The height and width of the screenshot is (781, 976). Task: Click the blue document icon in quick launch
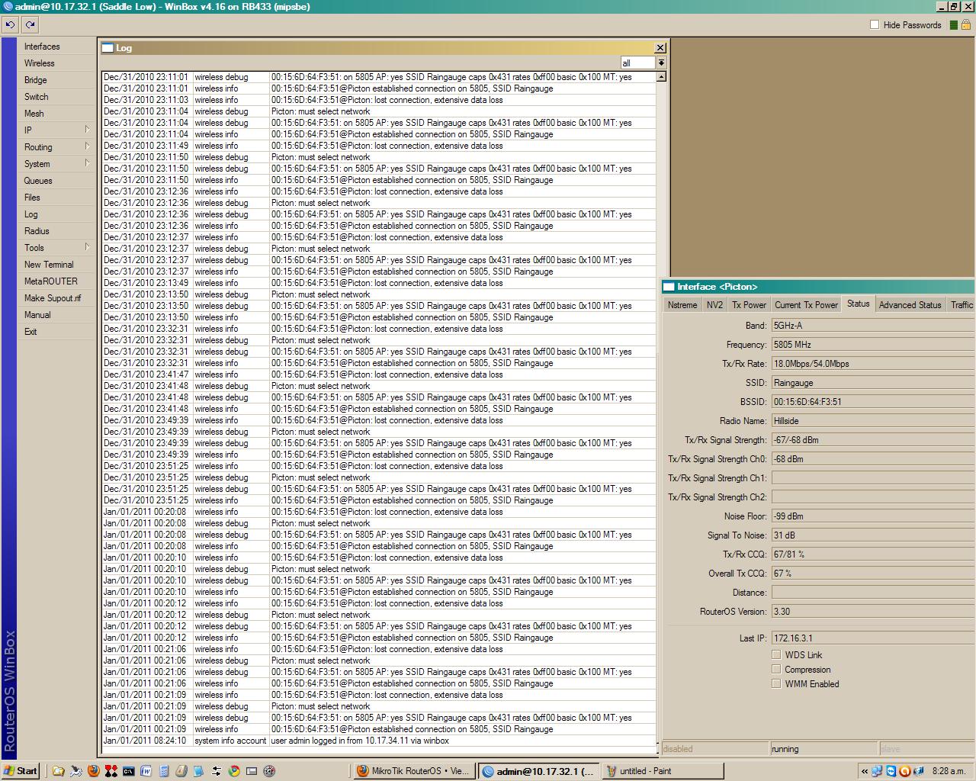199,771
